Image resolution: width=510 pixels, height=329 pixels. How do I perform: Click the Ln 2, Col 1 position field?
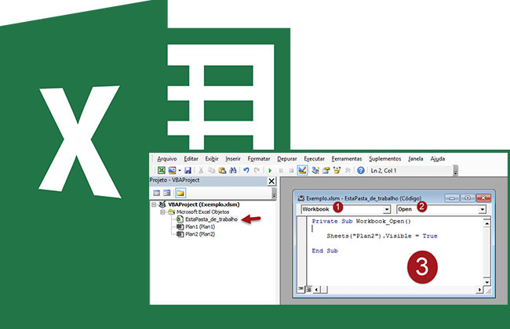tap(410, 171)
